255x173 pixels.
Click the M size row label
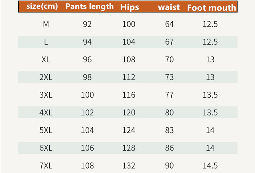(x=46, y=24)
